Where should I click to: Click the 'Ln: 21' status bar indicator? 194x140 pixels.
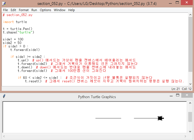(175, 89)
